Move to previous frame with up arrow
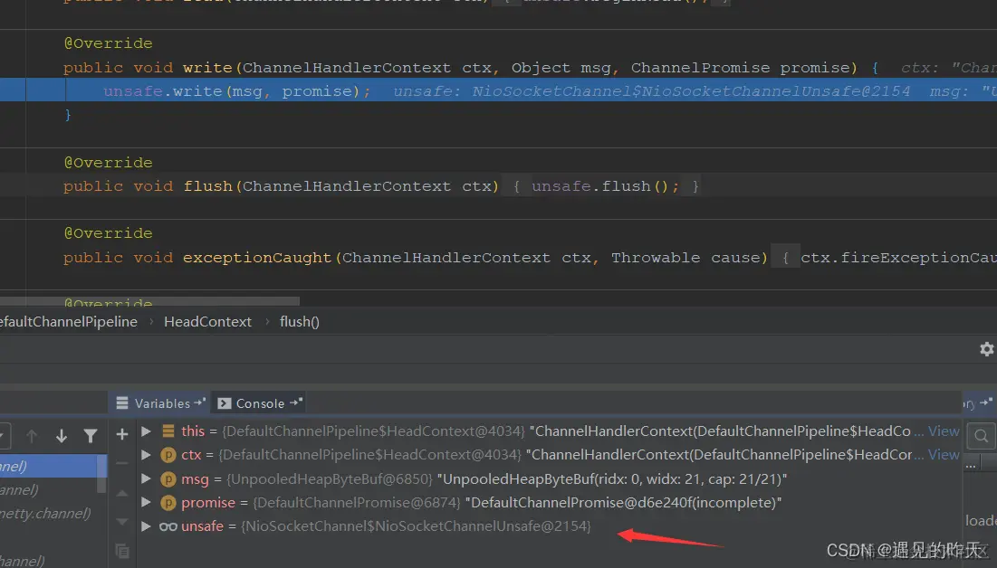997x568 pixels. click(31, 436)
